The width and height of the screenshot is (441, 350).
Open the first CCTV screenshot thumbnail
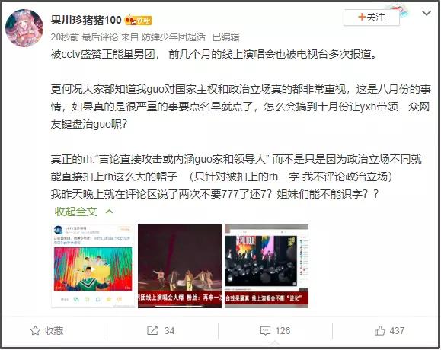tap(93, 266)
